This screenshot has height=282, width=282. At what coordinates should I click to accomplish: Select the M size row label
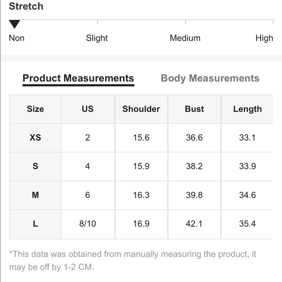[x=35, y=195]
